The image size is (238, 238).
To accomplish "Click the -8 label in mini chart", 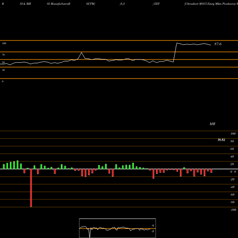I will coord(153,226).
